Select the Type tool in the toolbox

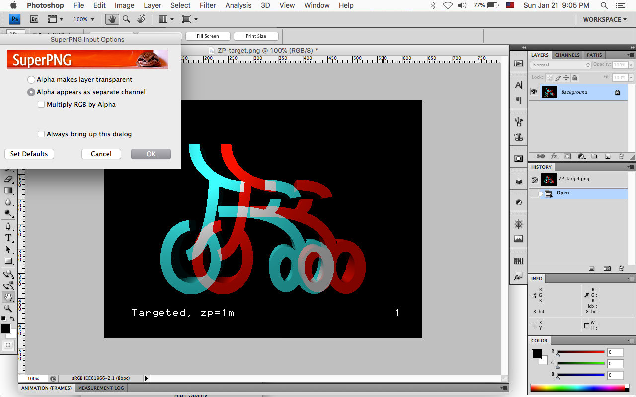(8, 238)
